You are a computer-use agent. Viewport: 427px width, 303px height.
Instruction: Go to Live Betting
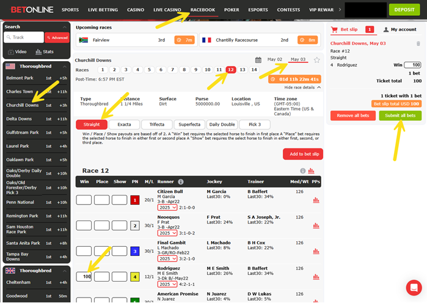(103, 10)
